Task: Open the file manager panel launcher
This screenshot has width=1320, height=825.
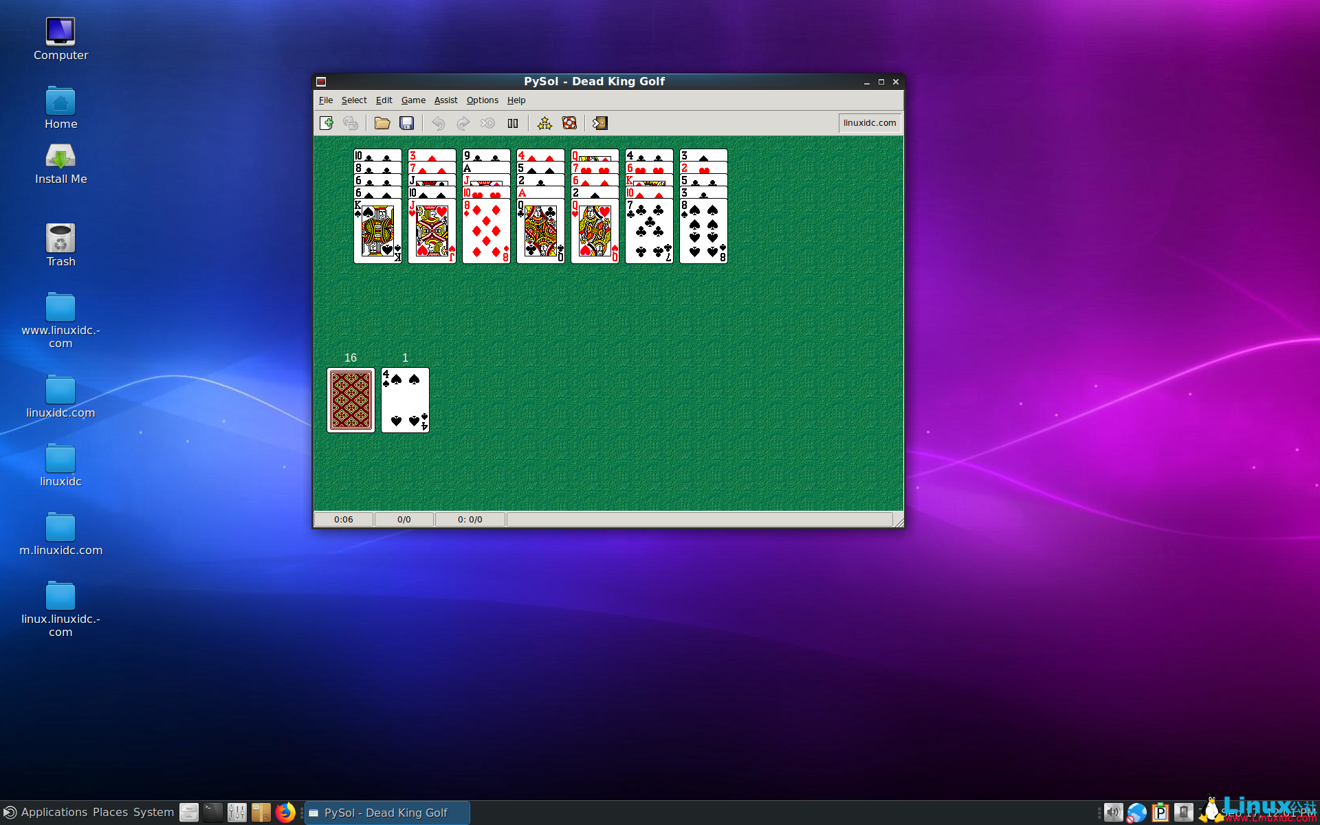Action: tap(189, 813)
